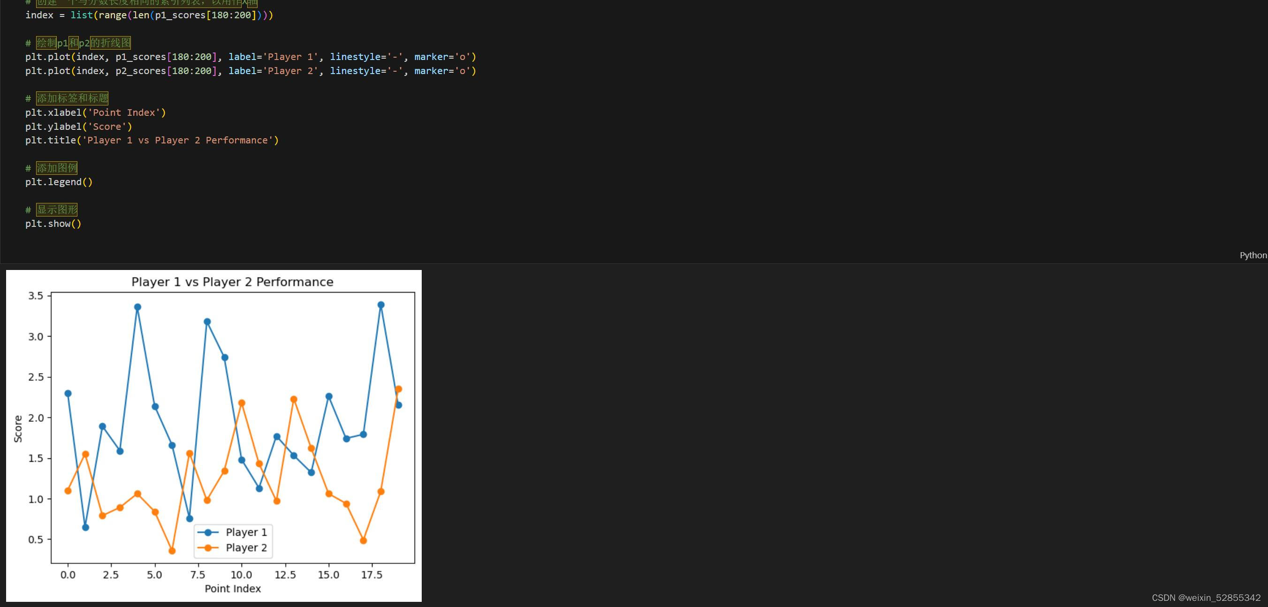This screenshot has width=1268, height=607.
Task: Click the 'Point Index' x-axis label
Action: pyautogui.click(x=232, y=589)
